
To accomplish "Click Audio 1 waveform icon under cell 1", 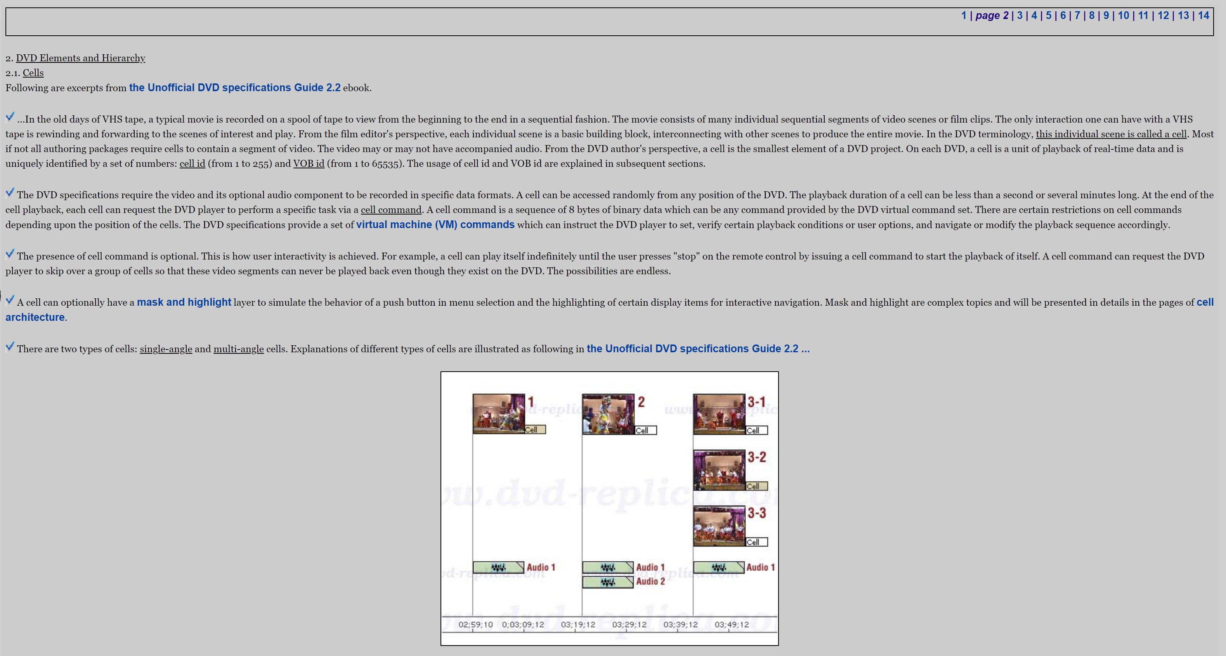I will point(498,567).
